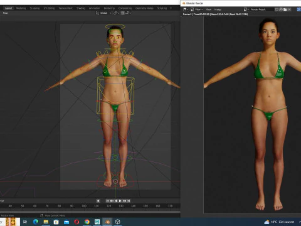Switch to the Layout workspace tab
The height and width of the screenshot is (226, 301).
pyautogui.click(x=9, y=8)
